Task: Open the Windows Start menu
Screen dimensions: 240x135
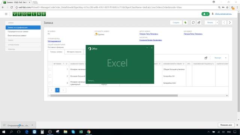Action: tap(4, 132)
